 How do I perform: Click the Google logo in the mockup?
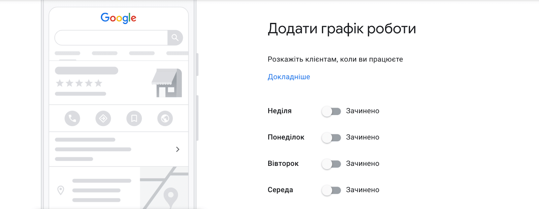(119, 18)
